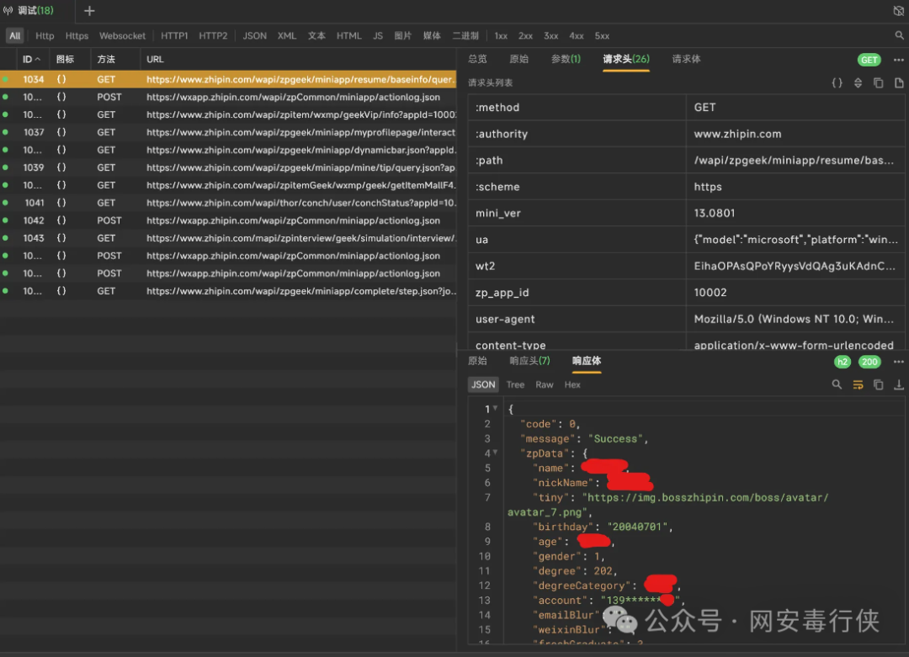Viewport: 909px width, 657px height.
Task: Open the response 原始 raw tab
Action: coord(478,361)
